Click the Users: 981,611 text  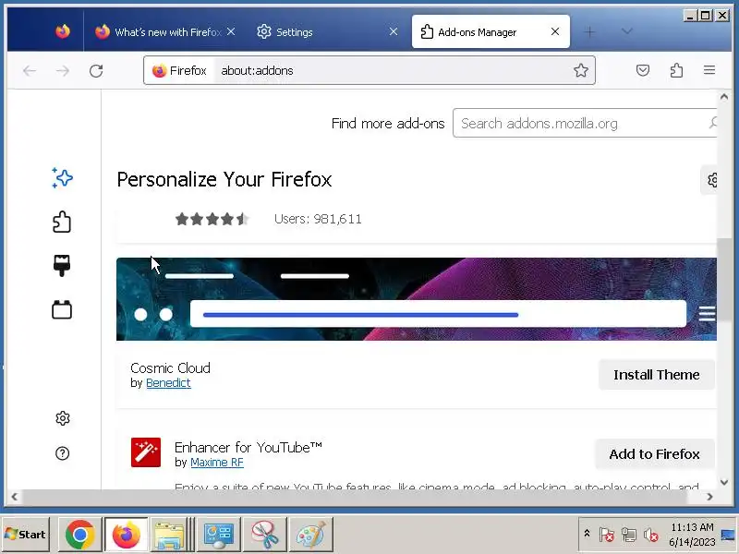tap(318, 219)
